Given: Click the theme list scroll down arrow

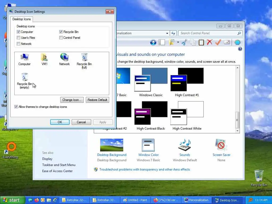Looking at the screenshot, I should pos(237,131).
